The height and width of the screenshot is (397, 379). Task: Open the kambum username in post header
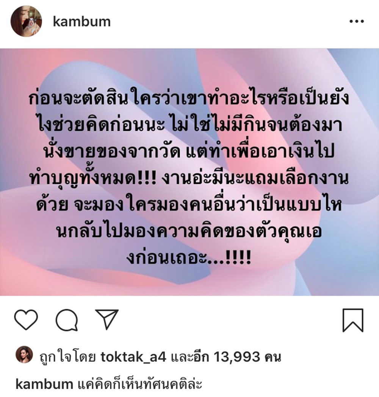point(82,22)
